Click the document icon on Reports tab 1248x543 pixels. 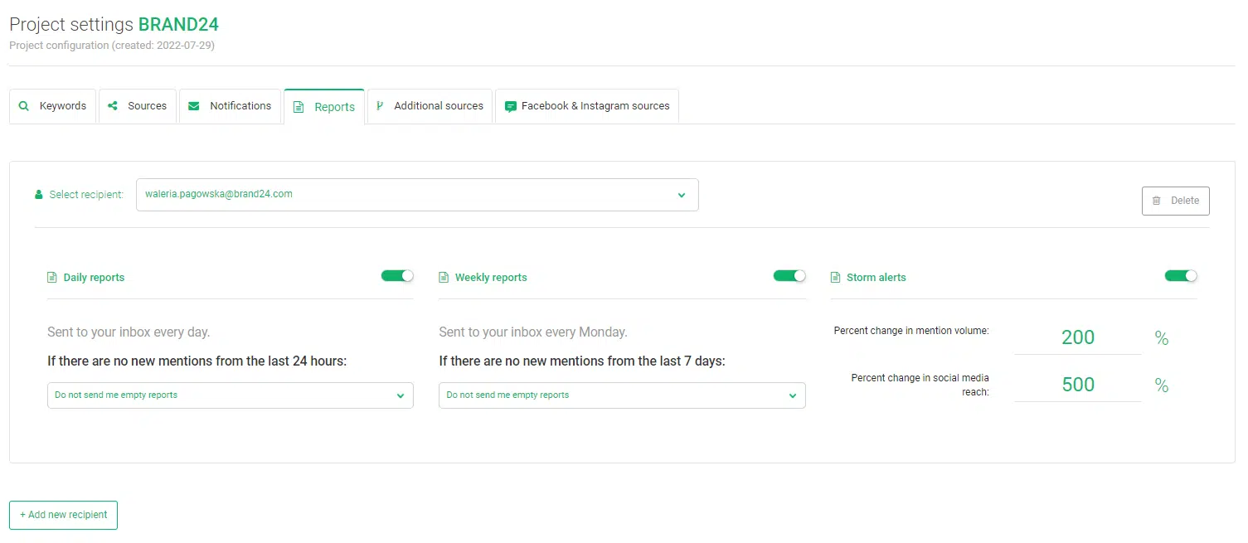(x=299, y=107)
